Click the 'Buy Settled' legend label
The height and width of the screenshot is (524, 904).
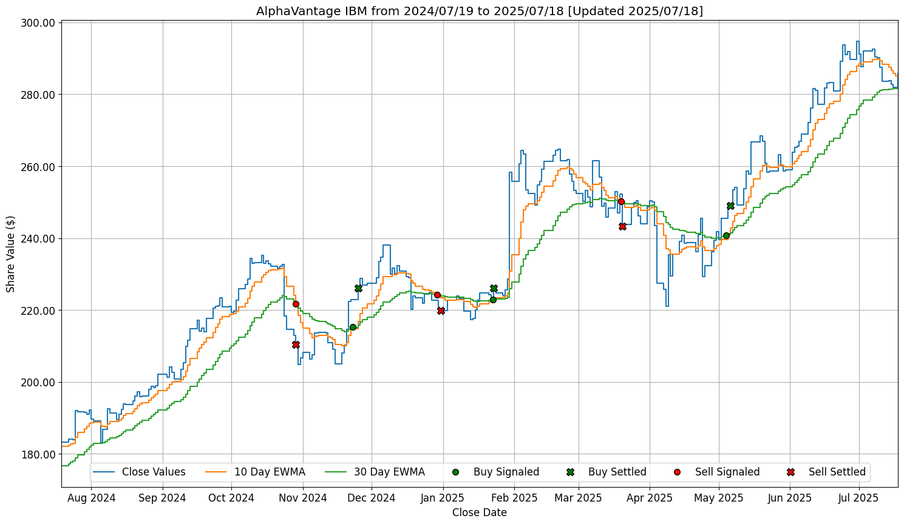(x=617, y=472)
